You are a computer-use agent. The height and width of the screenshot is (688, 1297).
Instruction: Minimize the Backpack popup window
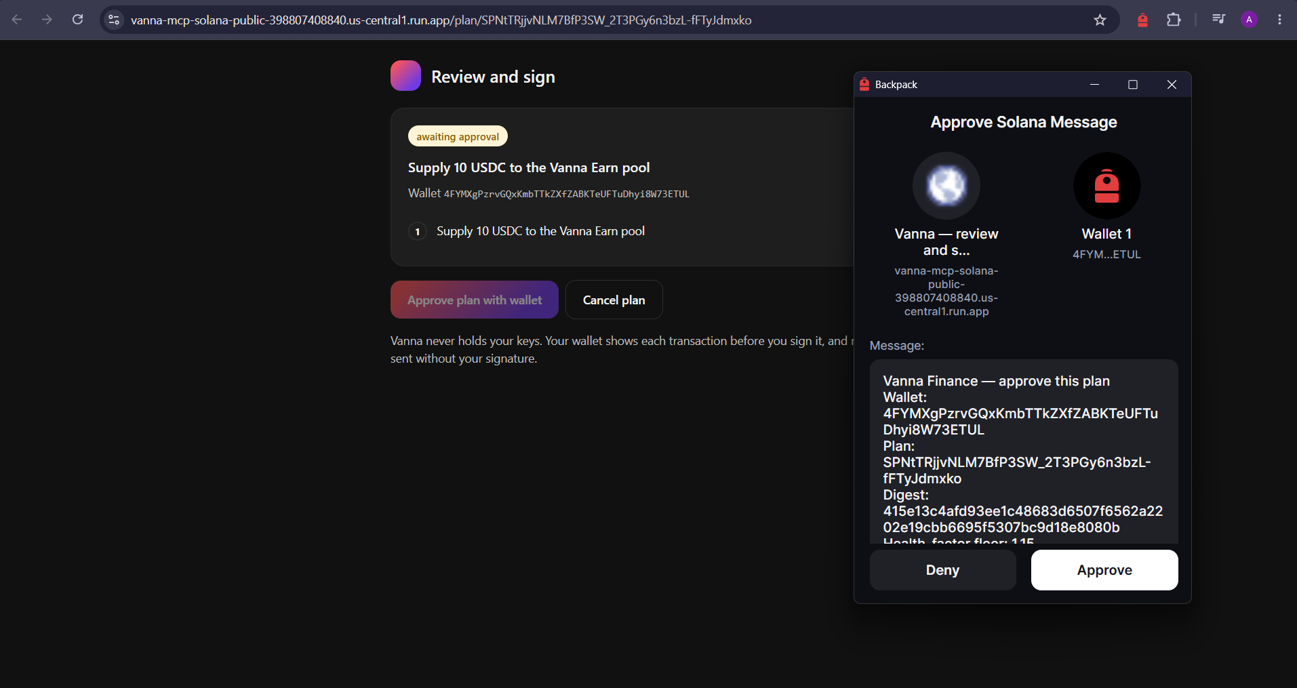[x=1094, y=85]
